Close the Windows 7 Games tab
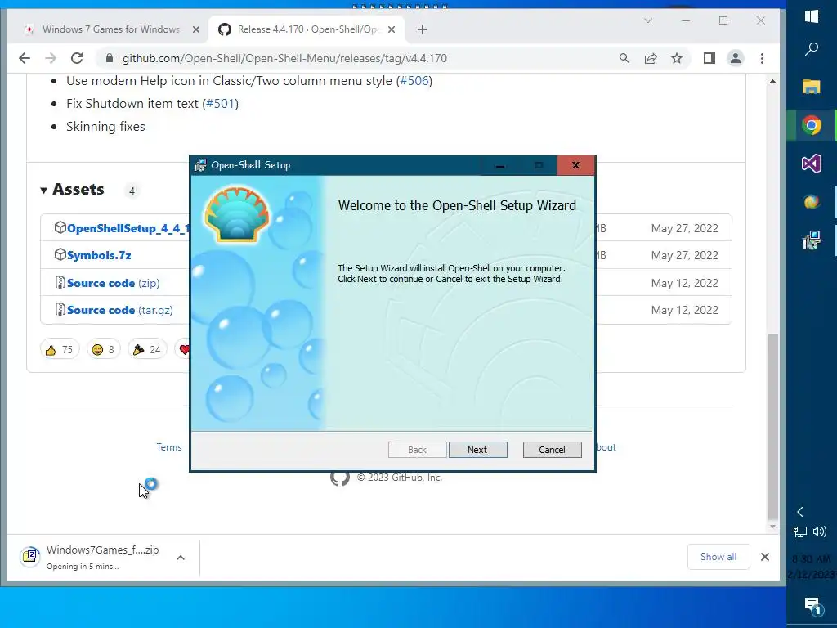 (x=196, y=29)
